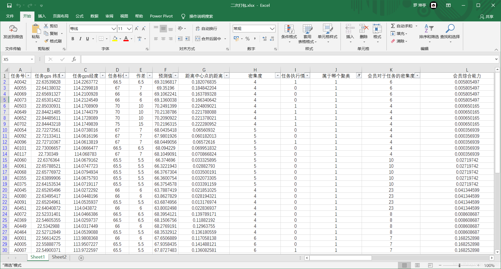Screen dimensions: 501x269
Task: Apply red font color swatch
Action: click(126, 39)
